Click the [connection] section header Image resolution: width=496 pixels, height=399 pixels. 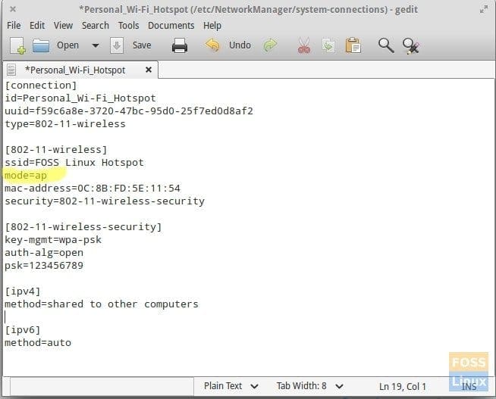point(41,86)
